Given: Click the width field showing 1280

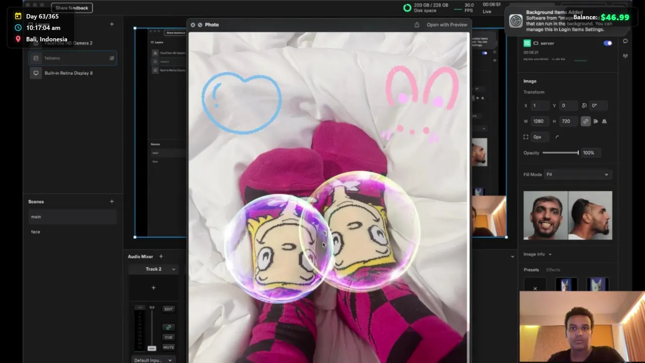Looking at the screenshot, I should pyautogui.click(x=540, y=121).
